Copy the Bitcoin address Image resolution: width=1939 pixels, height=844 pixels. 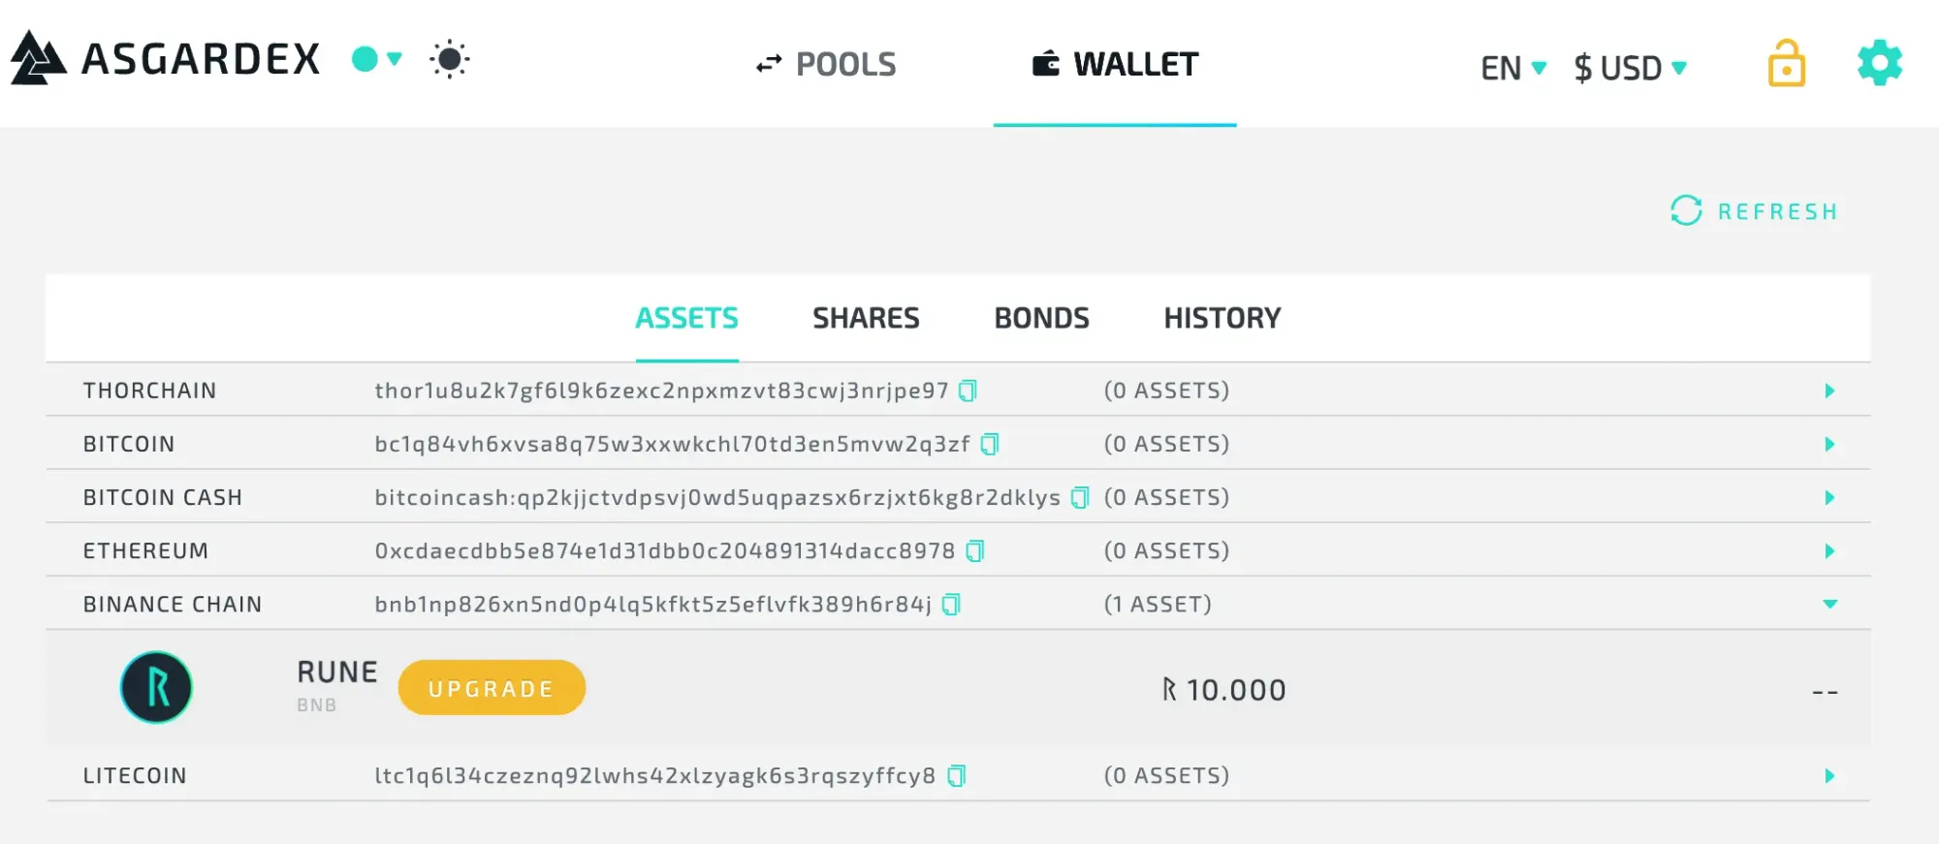989,444
